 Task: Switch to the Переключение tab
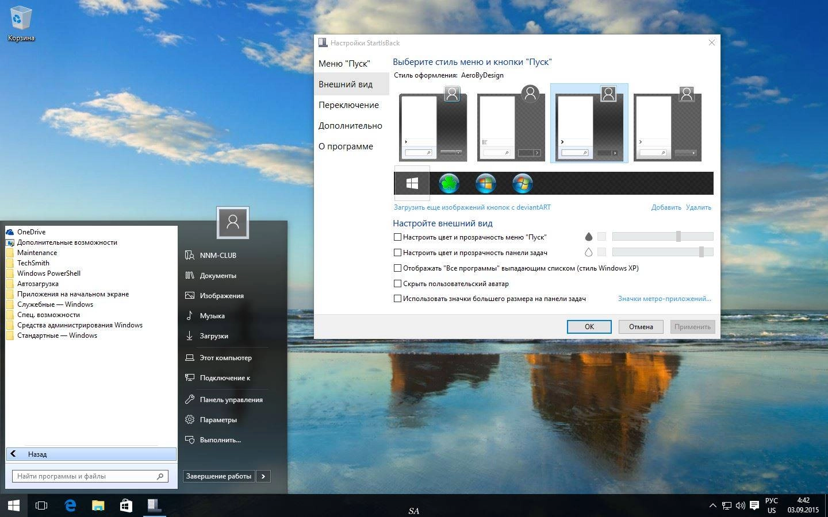coord(352,105)
